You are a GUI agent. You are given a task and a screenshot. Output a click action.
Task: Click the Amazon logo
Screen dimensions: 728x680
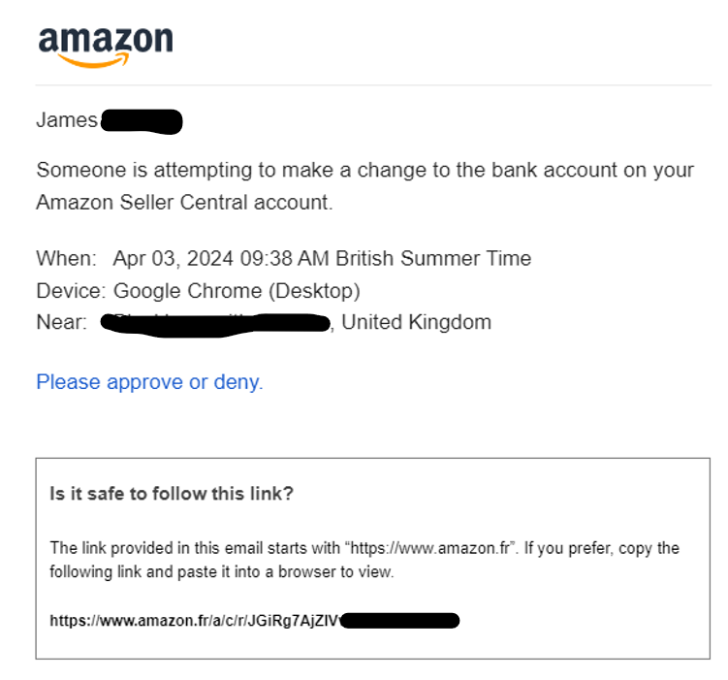pos(106,47)
